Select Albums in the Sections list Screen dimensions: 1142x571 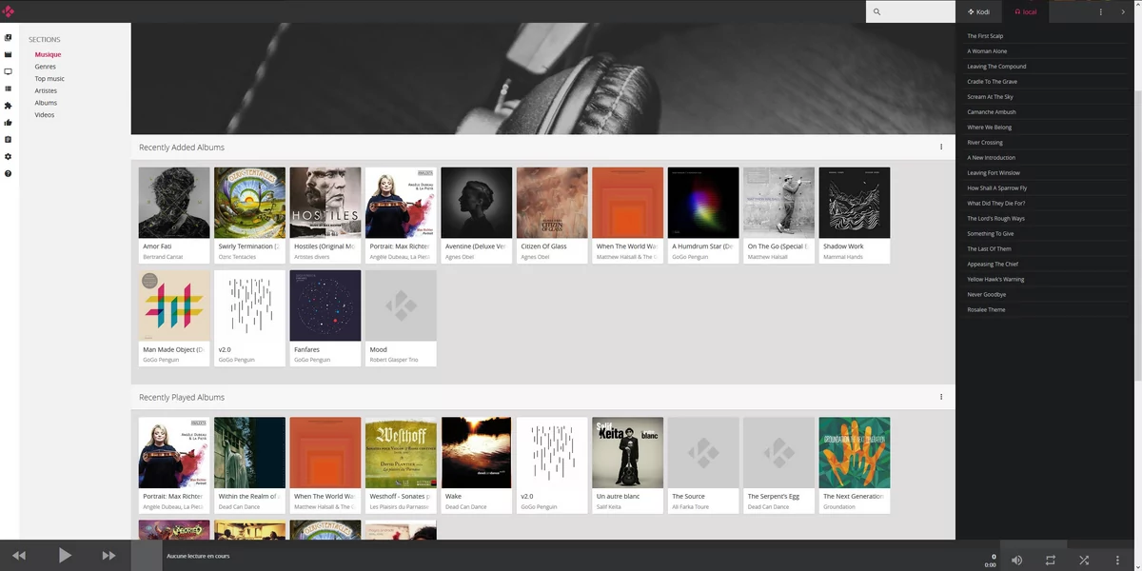tap(46, 103)
